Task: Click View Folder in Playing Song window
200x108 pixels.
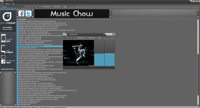Action: pyautogui.click(x=91, y=38)
